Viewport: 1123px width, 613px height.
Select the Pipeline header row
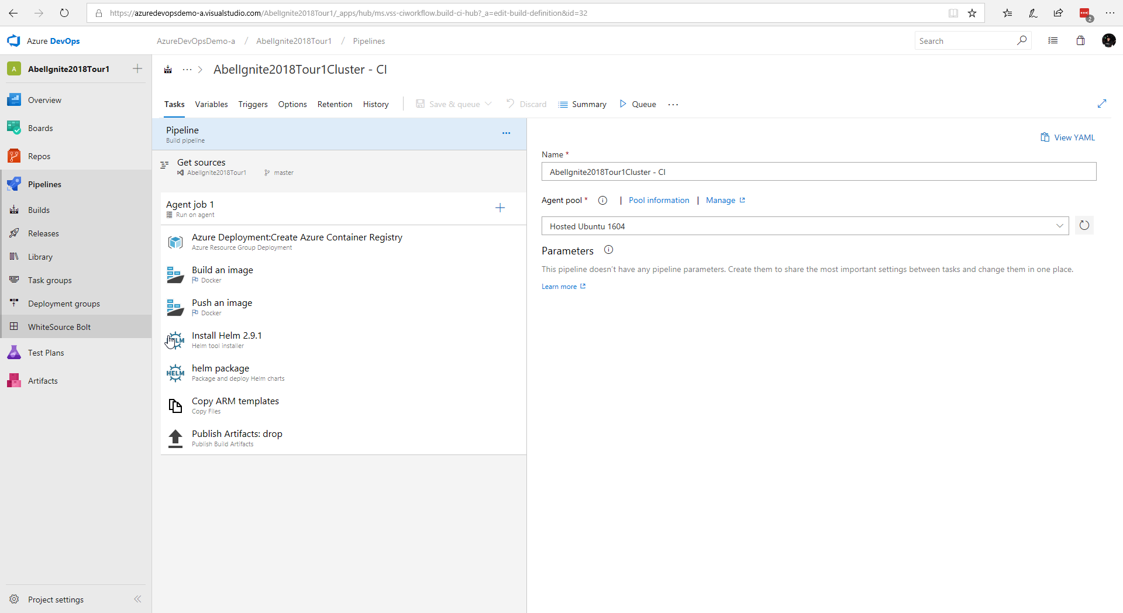[x=339, y=134]
